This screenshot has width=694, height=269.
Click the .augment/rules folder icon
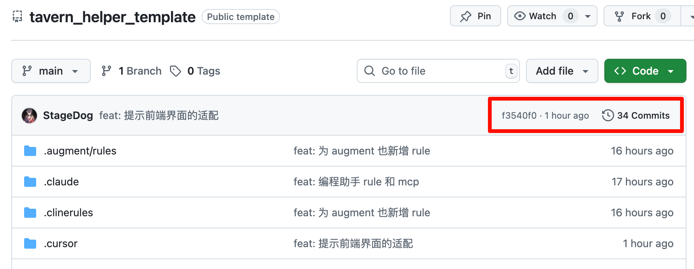[x=30, y=151]
